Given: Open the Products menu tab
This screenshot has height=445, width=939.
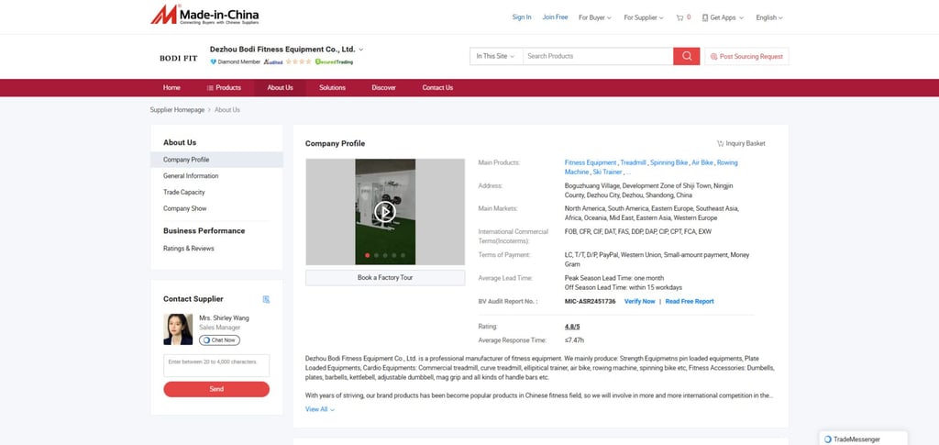Looking at the screenshot, I should 224,87.
